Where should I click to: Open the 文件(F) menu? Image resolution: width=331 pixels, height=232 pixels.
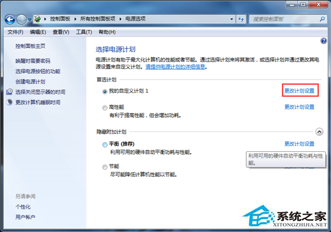click(15, 32)
